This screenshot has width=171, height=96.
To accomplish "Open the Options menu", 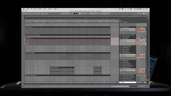I will coord(50,9).
